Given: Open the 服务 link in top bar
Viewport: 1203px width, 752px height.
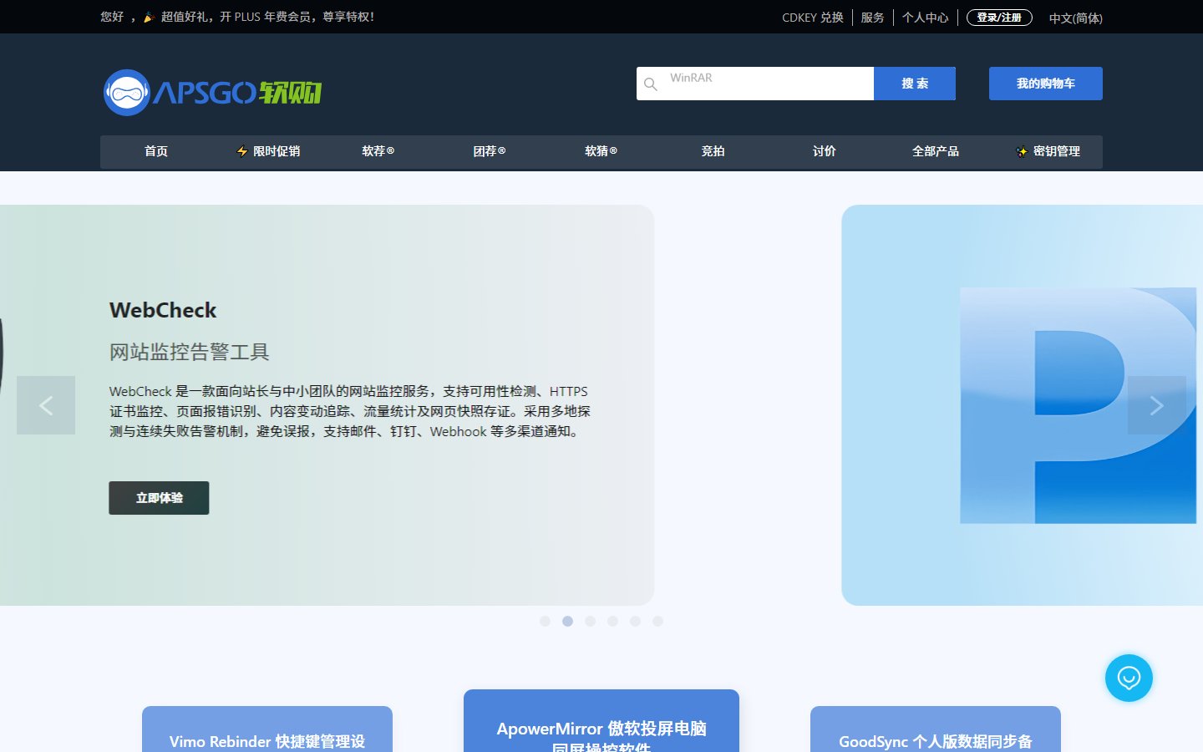Looking at the screenshot, I should coord(873,18).
